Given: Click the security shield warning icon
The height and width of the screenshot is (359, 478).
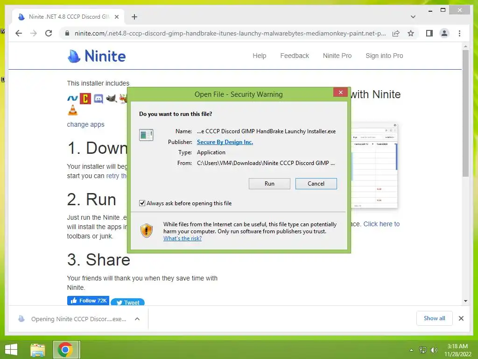Looking at the screenshot, I should point(146,230).
